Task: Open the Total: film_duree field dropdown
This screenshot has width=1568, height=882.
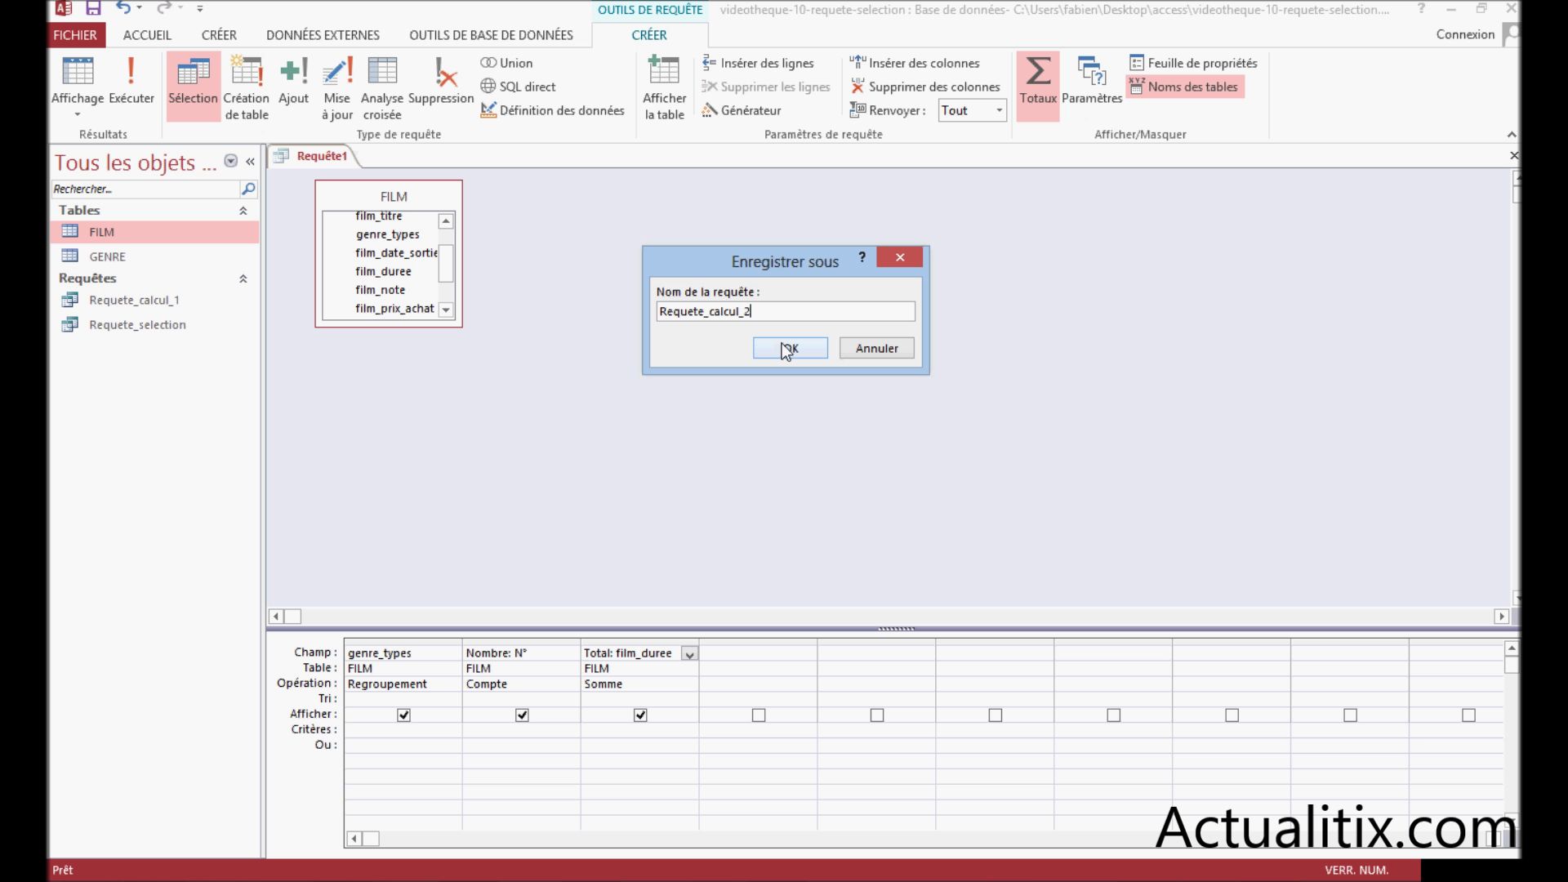Action: coord(689,653)
